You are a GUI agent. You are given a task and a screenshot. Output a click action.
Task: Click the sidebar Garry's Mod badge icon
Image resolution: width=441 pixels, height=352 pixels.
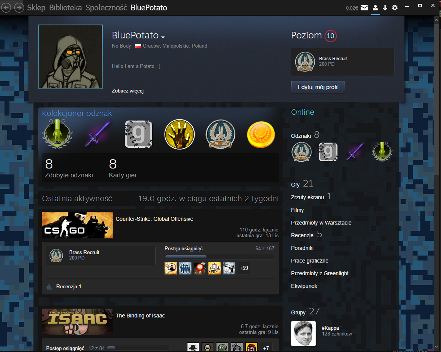[328, 152]
